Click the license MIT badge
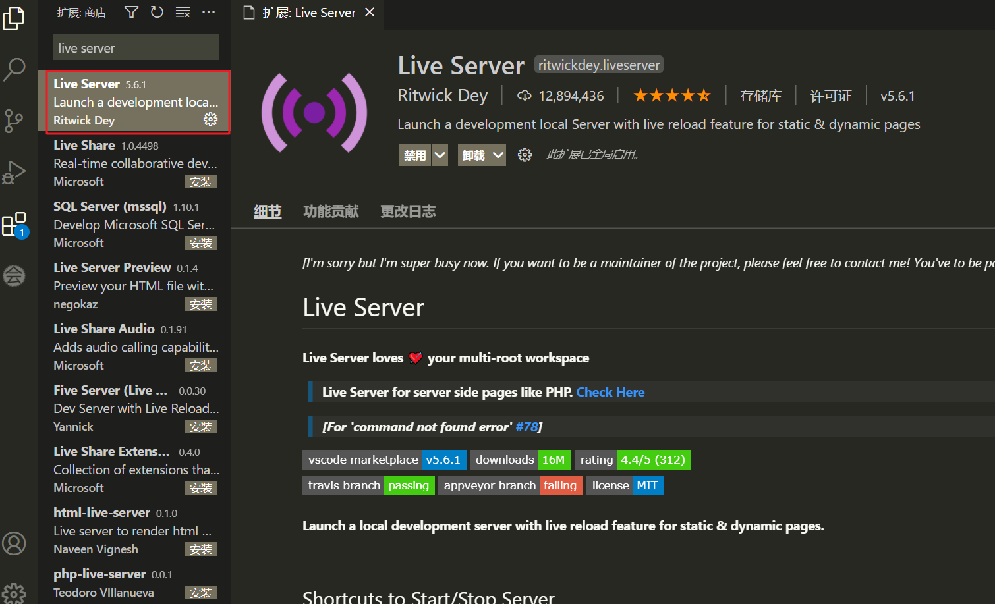This screenshot has width=995, height=604. click(625, 485)
